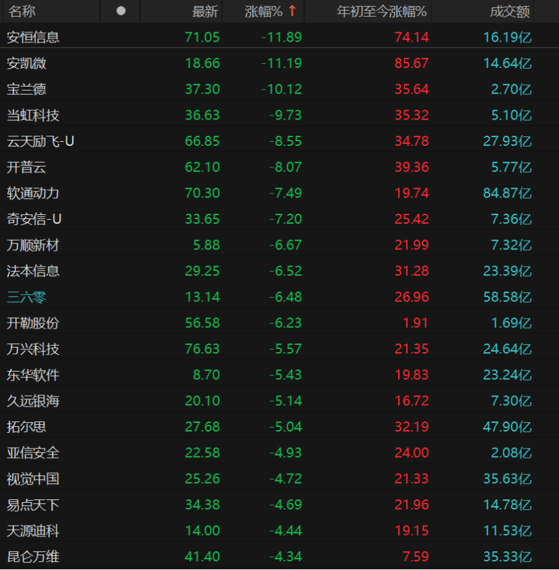Select the 安凯微 stock name
This screenshot has width=559, height=570.
pos(26,63)
